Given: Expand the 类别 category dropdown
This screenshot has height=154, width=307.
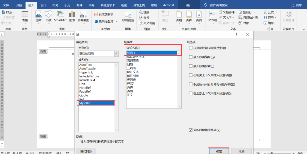Looking at the screenshot, I should point(116,54).
